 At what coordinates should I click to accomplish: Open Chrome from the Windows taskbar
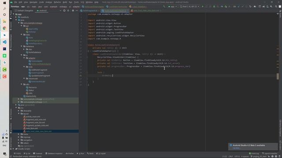tap(4, 28)
